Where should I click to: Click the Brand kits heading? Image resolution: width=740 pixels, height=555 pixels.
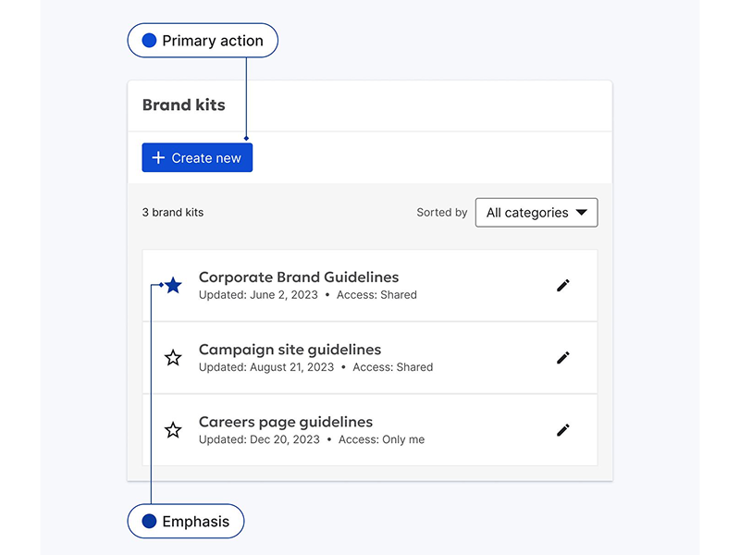click(183, 105)
